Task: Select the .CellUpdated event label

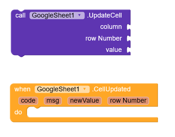Action: 111,89
